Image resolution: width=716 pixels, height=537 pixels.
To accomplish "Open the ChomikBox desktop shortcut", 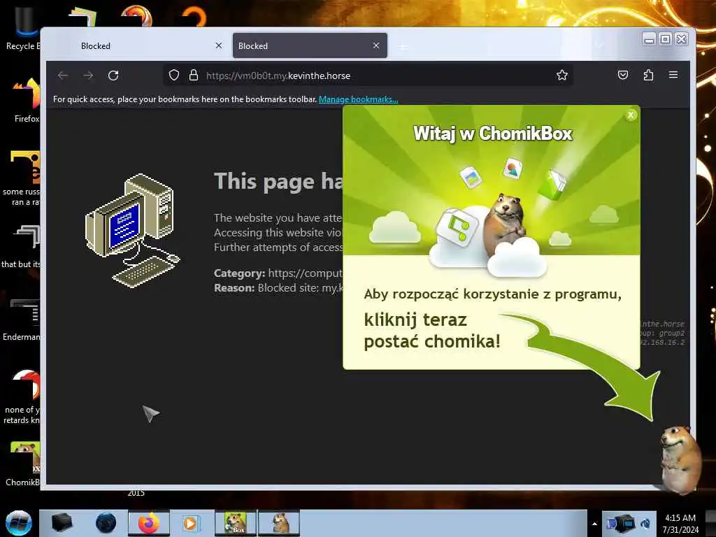I will coord(24,464).
